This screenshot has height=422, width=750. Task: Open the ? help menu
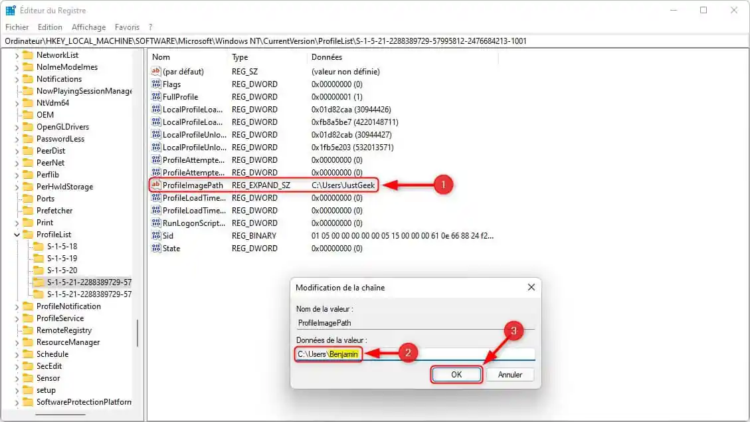pyautogui.click(x=150, y=27)
